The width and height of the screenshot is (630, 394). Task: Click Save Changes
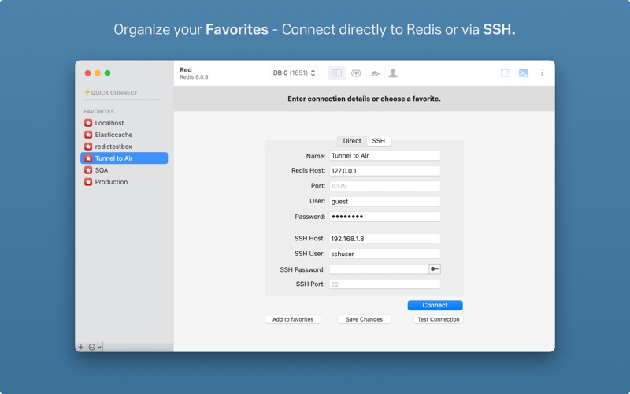tap(365, 319)
